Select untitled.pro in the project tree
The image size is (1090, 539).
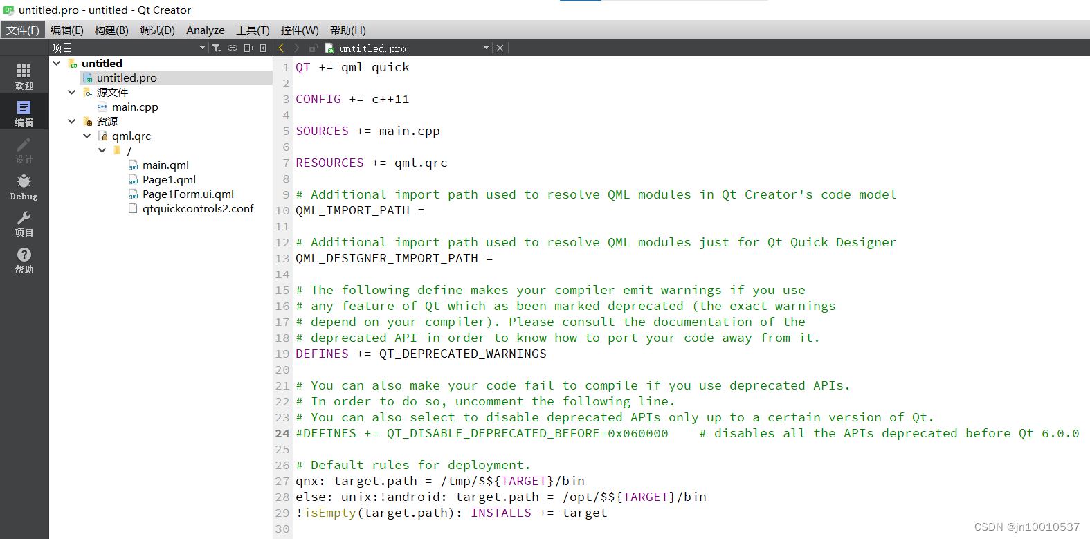click(127, 77)
